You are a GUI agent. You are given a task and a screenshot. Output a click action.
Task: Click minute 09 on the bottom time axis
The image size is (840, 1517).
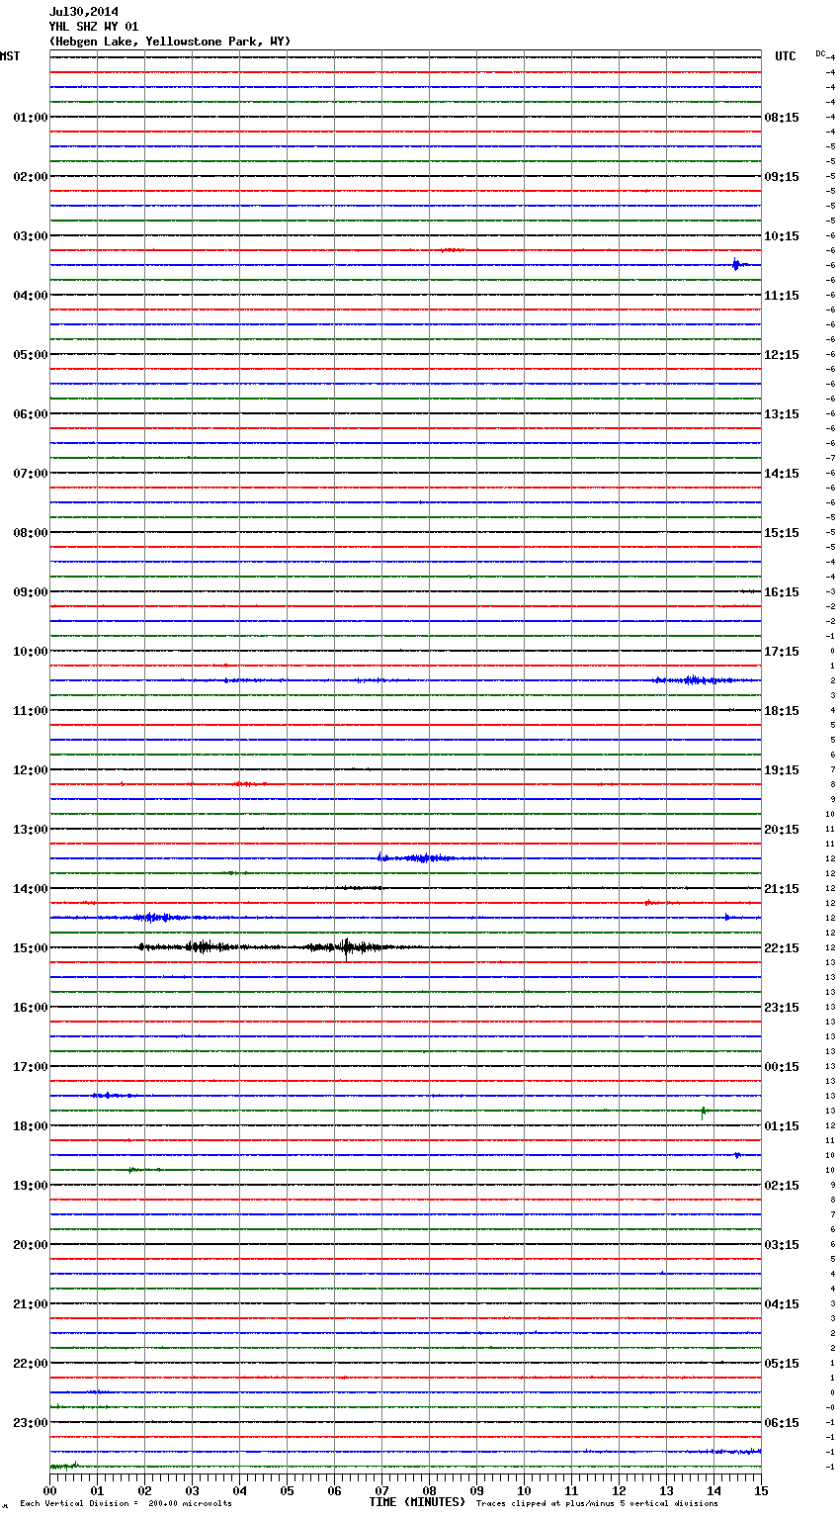coord(476,1490)
